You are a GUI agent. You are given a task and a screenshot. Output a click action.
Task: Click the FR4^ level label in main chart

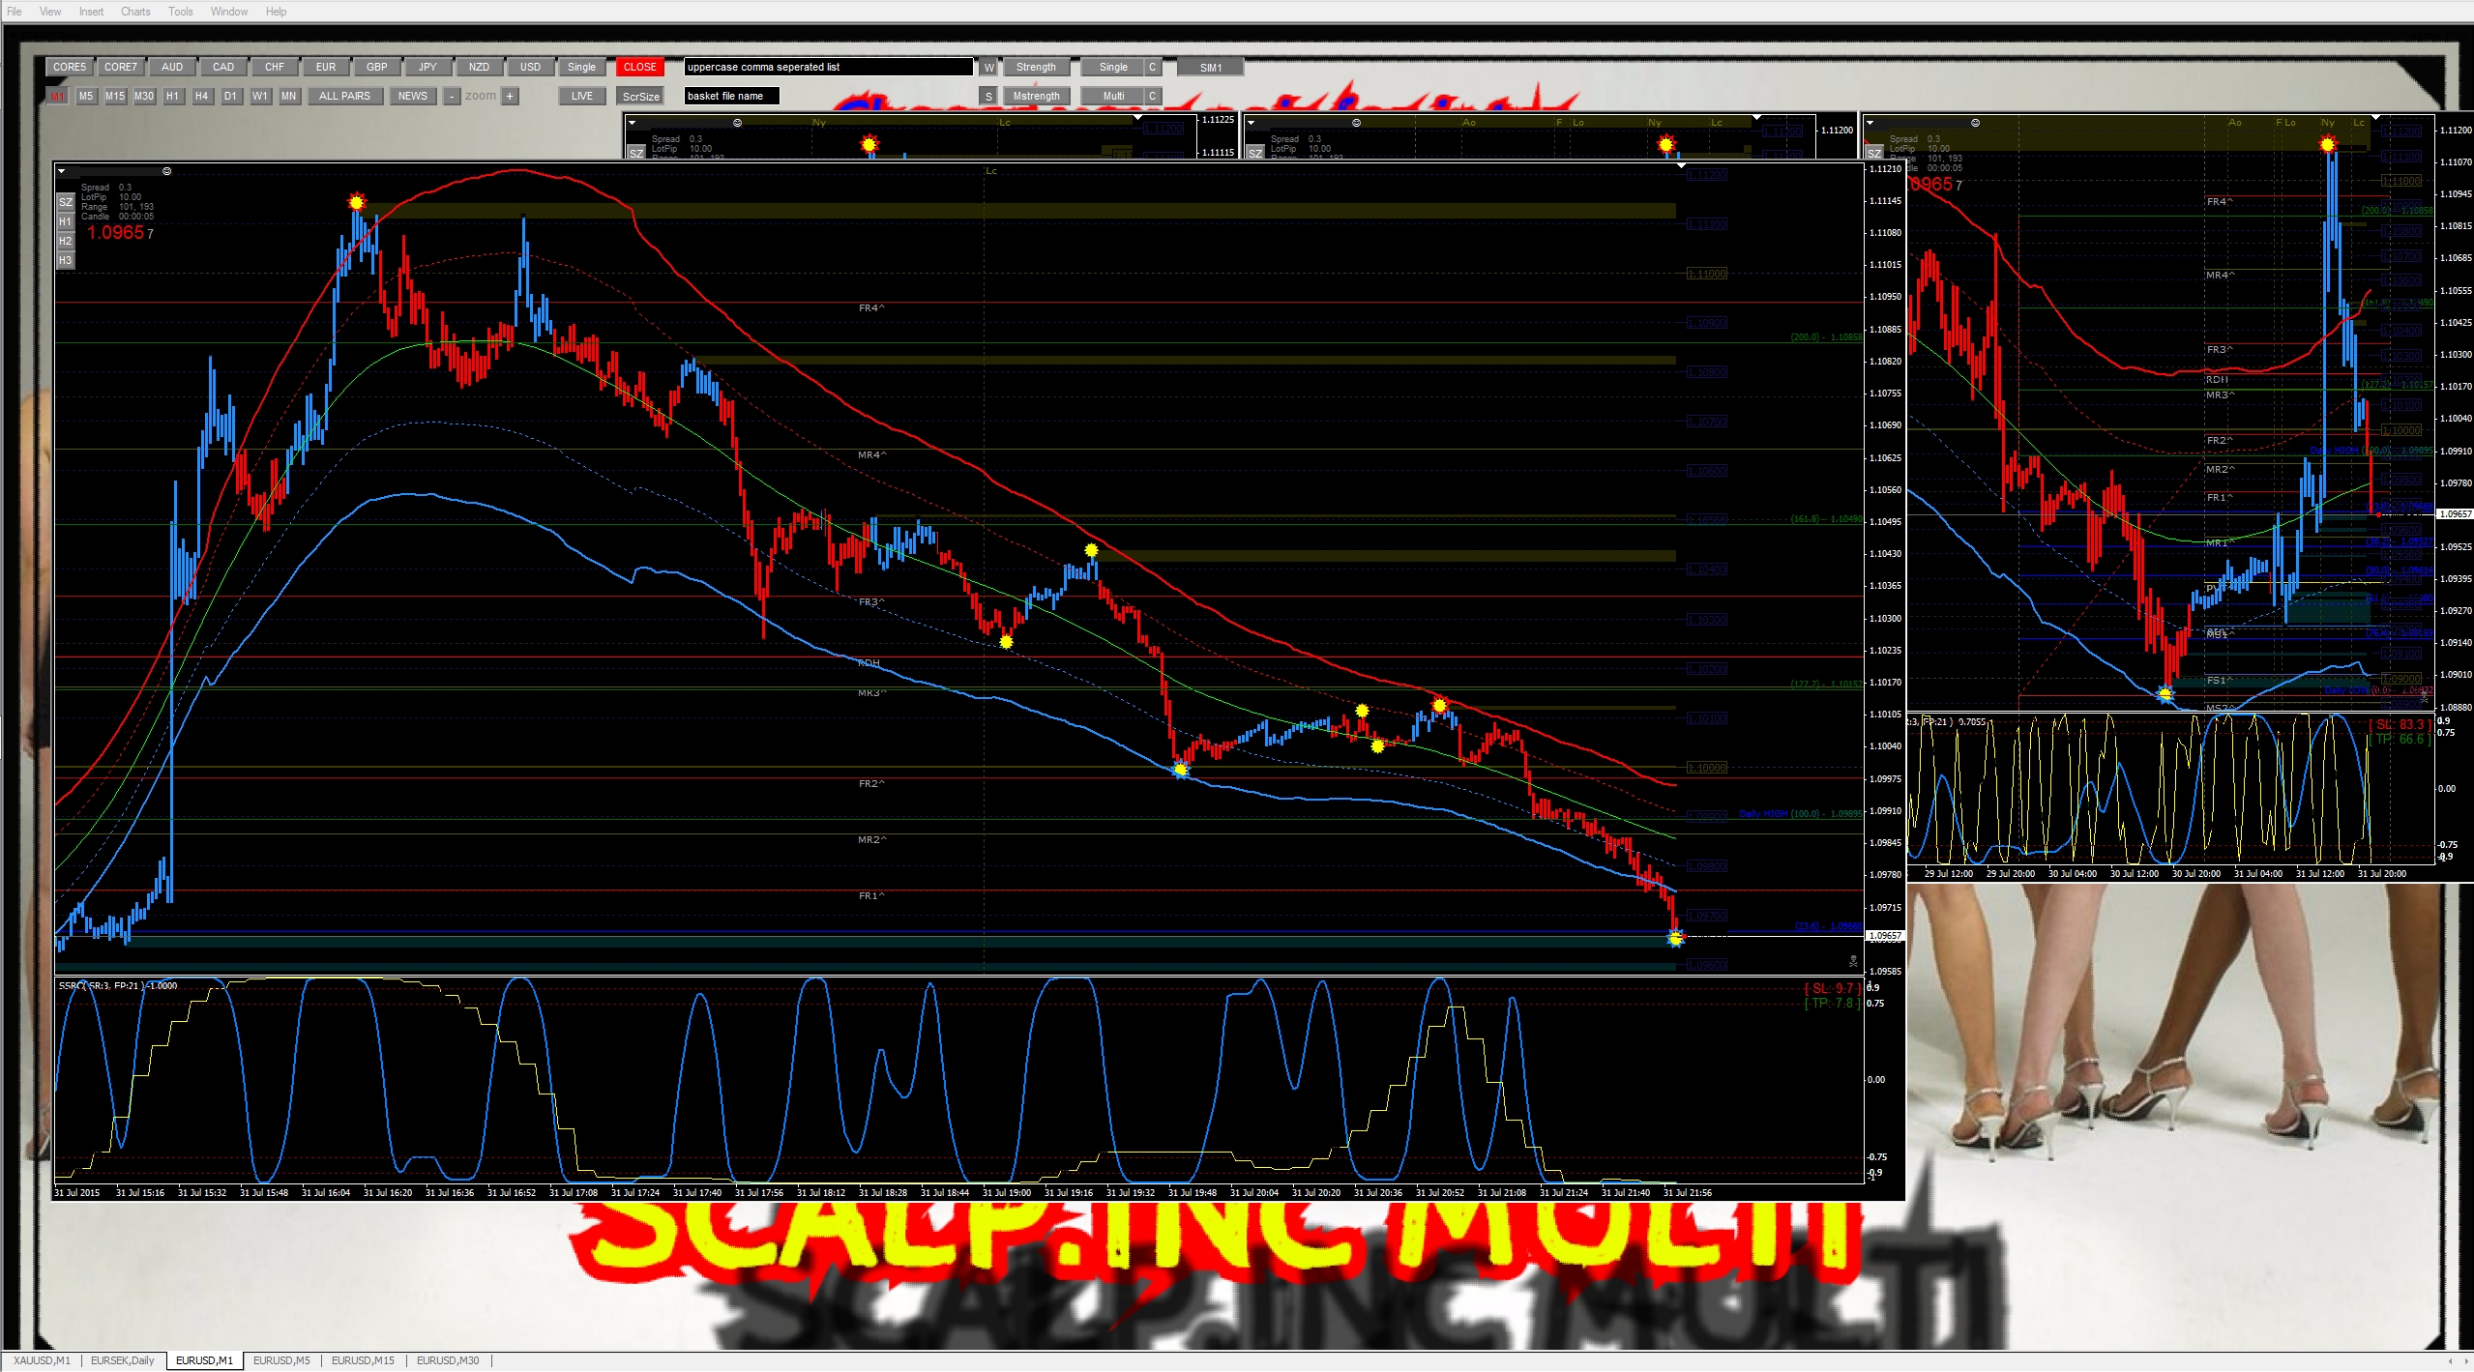tap(871, 308)
